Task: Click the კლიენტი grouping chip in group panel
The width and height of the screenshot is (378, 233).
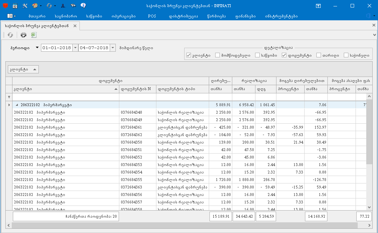Action: click(x=23, y=69)
